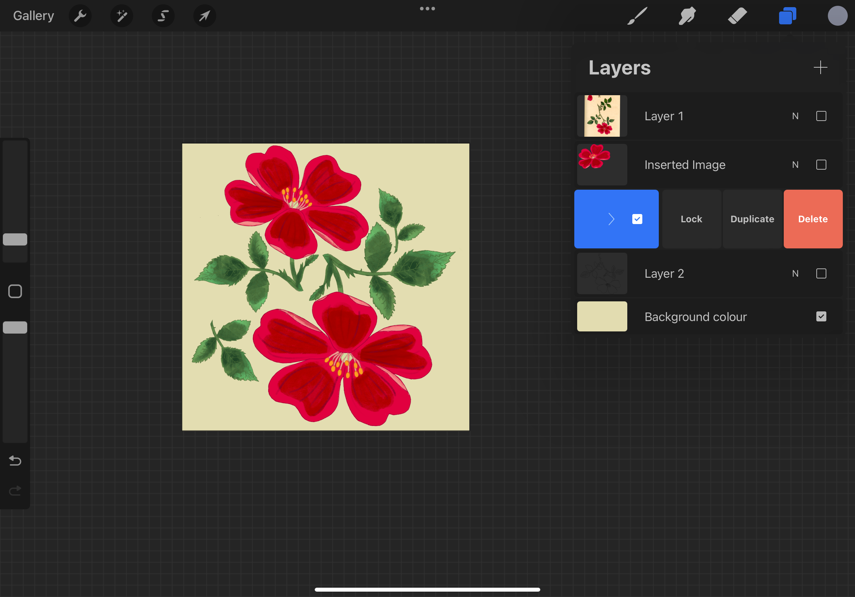This screenshot has height=597, width=855.
Task: Select the Smudge finger tool
Action: pos(687,16)
